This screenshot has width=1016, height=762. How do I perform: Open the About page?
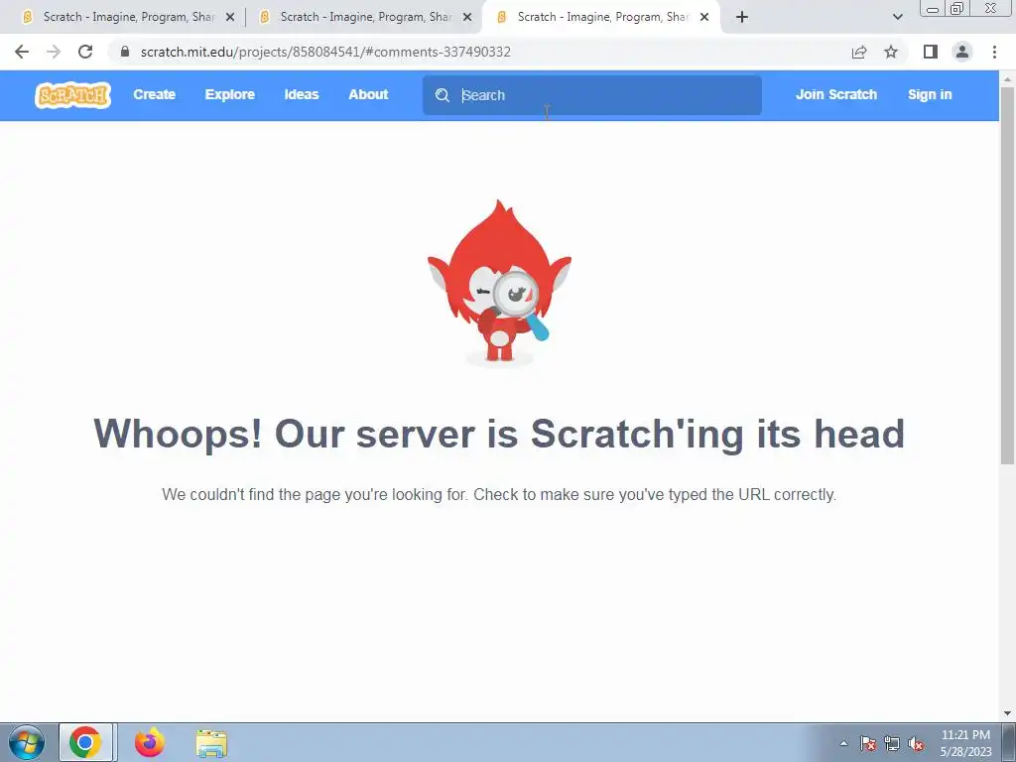368,94
